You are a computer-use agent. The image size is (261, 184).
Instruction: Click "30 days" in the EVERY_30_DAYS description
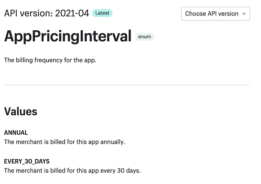(129, 171)
